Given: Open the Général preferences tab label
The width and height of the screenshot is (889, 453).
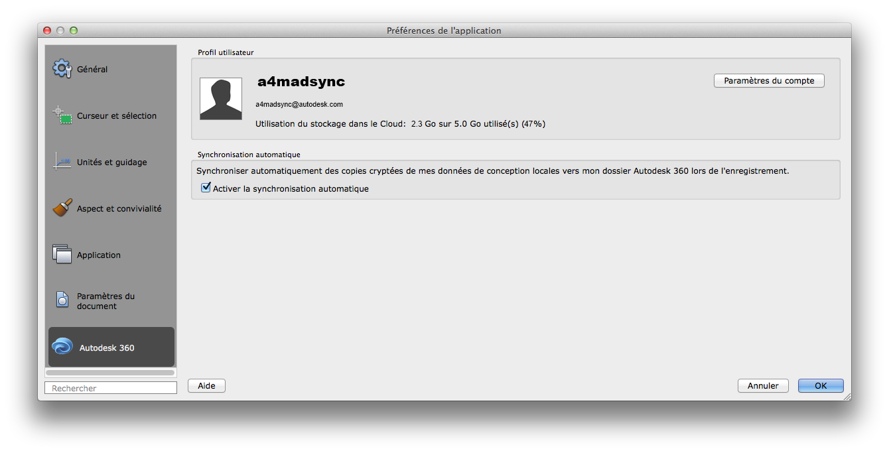Looking at the screenshot, I should coord(92,69).
